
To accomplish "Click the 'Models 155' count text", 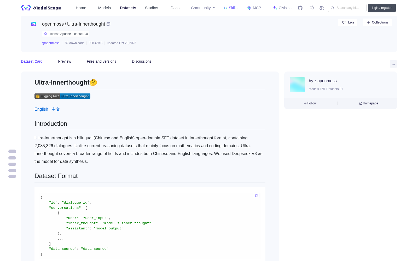I will 317,89.
